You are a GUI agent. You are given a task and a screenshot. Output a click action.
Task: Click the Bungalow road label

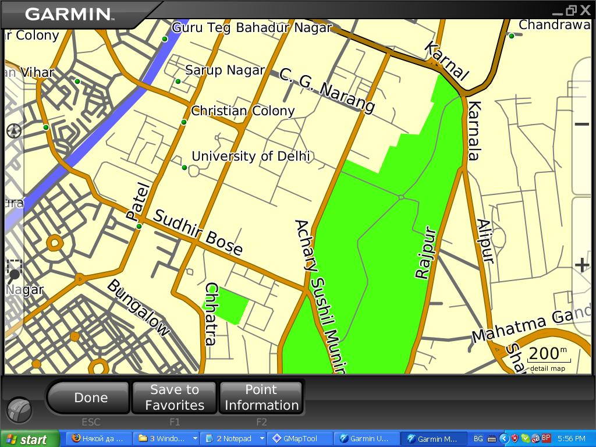point(138,308)
